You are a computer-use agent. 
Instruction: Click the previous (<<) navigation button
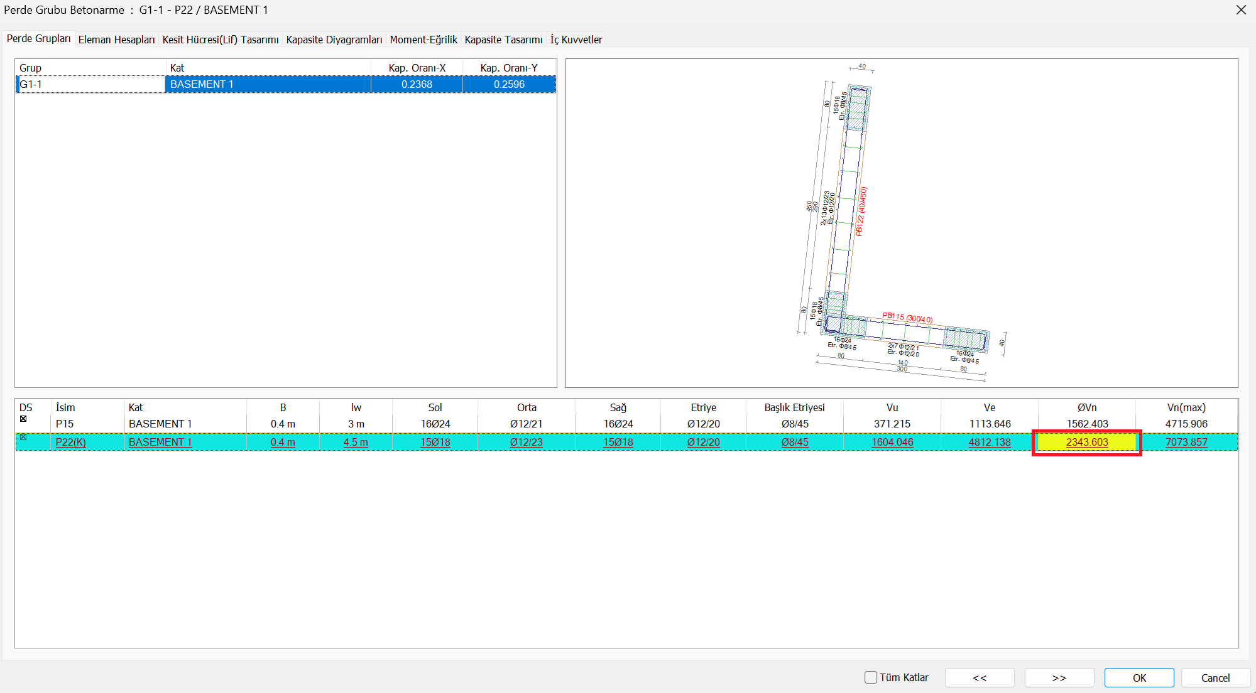979,678
